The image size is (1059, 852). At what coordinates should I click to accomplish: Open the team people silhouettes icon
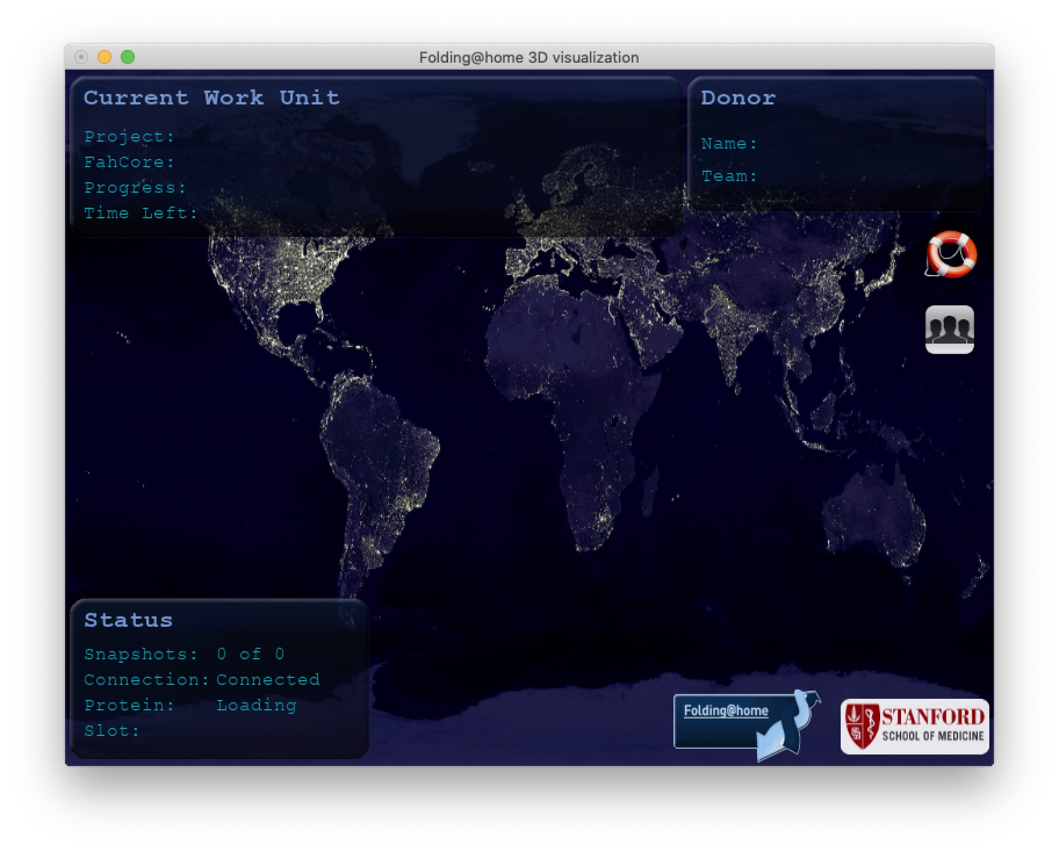tap(949, 329)
